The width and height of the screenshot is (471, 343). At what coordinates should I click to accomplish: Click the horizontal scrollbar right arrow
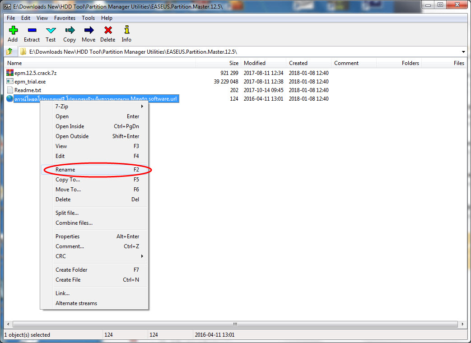pos(463,324)
